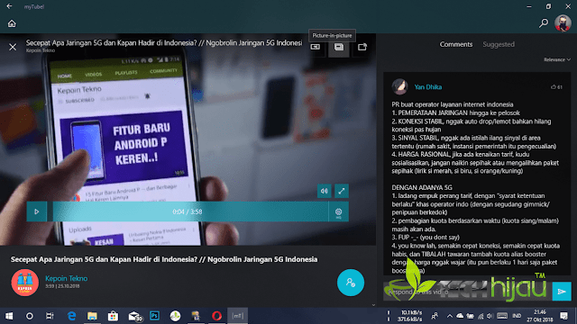Launch Microsoft Edge from taskbar

[x=71, y=316]
